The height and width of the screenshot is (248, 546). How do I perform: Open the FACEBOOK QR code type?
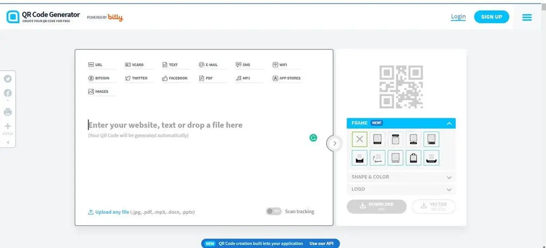click(175, 79)
